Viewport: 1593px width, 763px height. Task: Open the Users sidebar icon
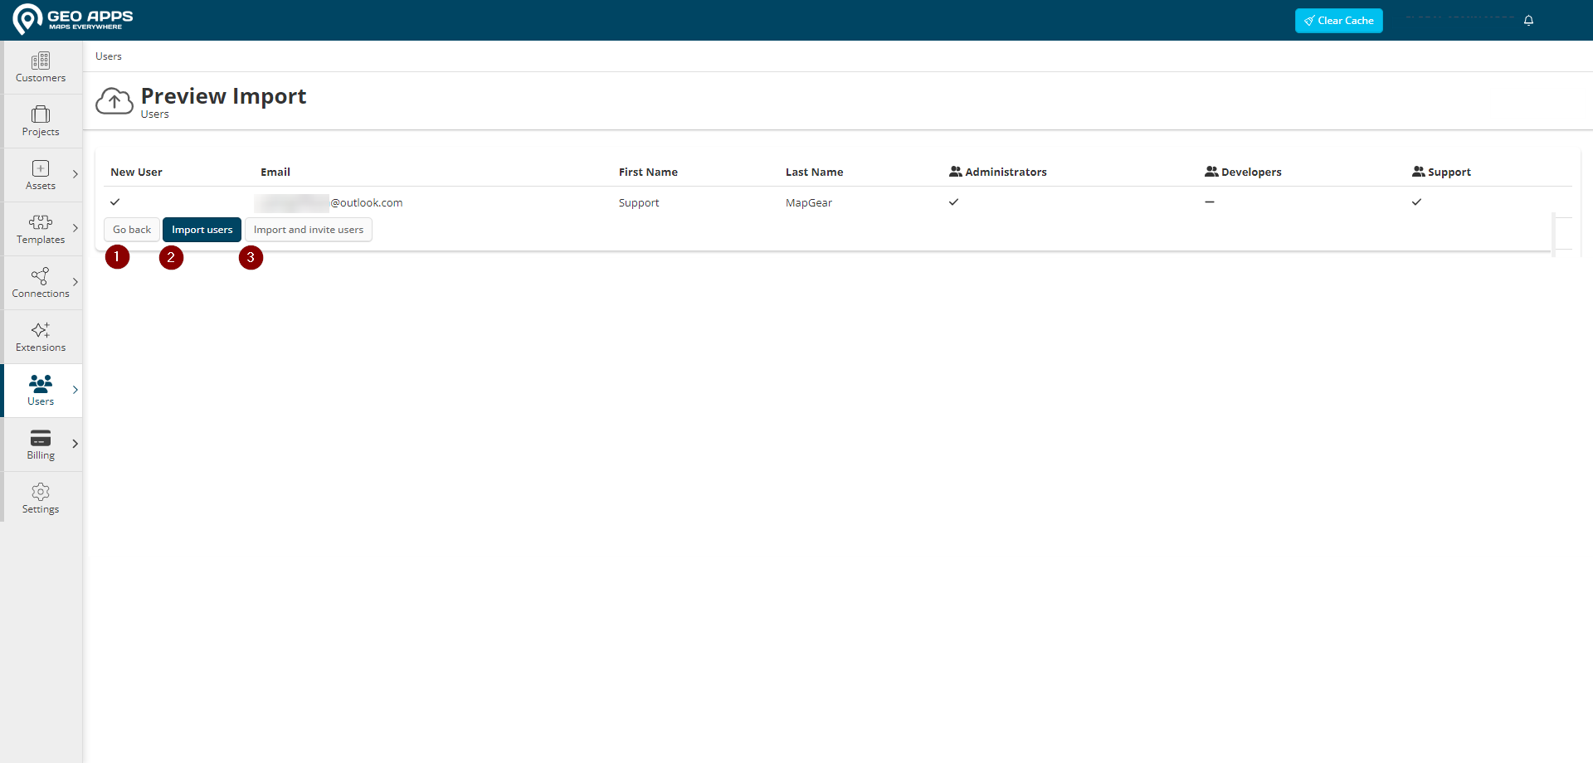pos(41,383)
